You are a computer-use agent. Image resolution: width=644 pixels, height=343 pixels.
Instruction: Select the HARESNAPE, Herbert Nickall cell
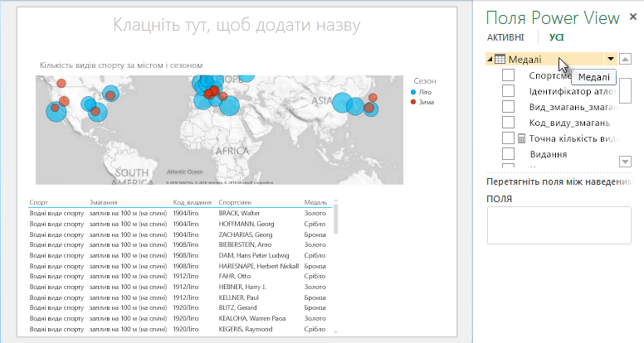click(258, 266)
